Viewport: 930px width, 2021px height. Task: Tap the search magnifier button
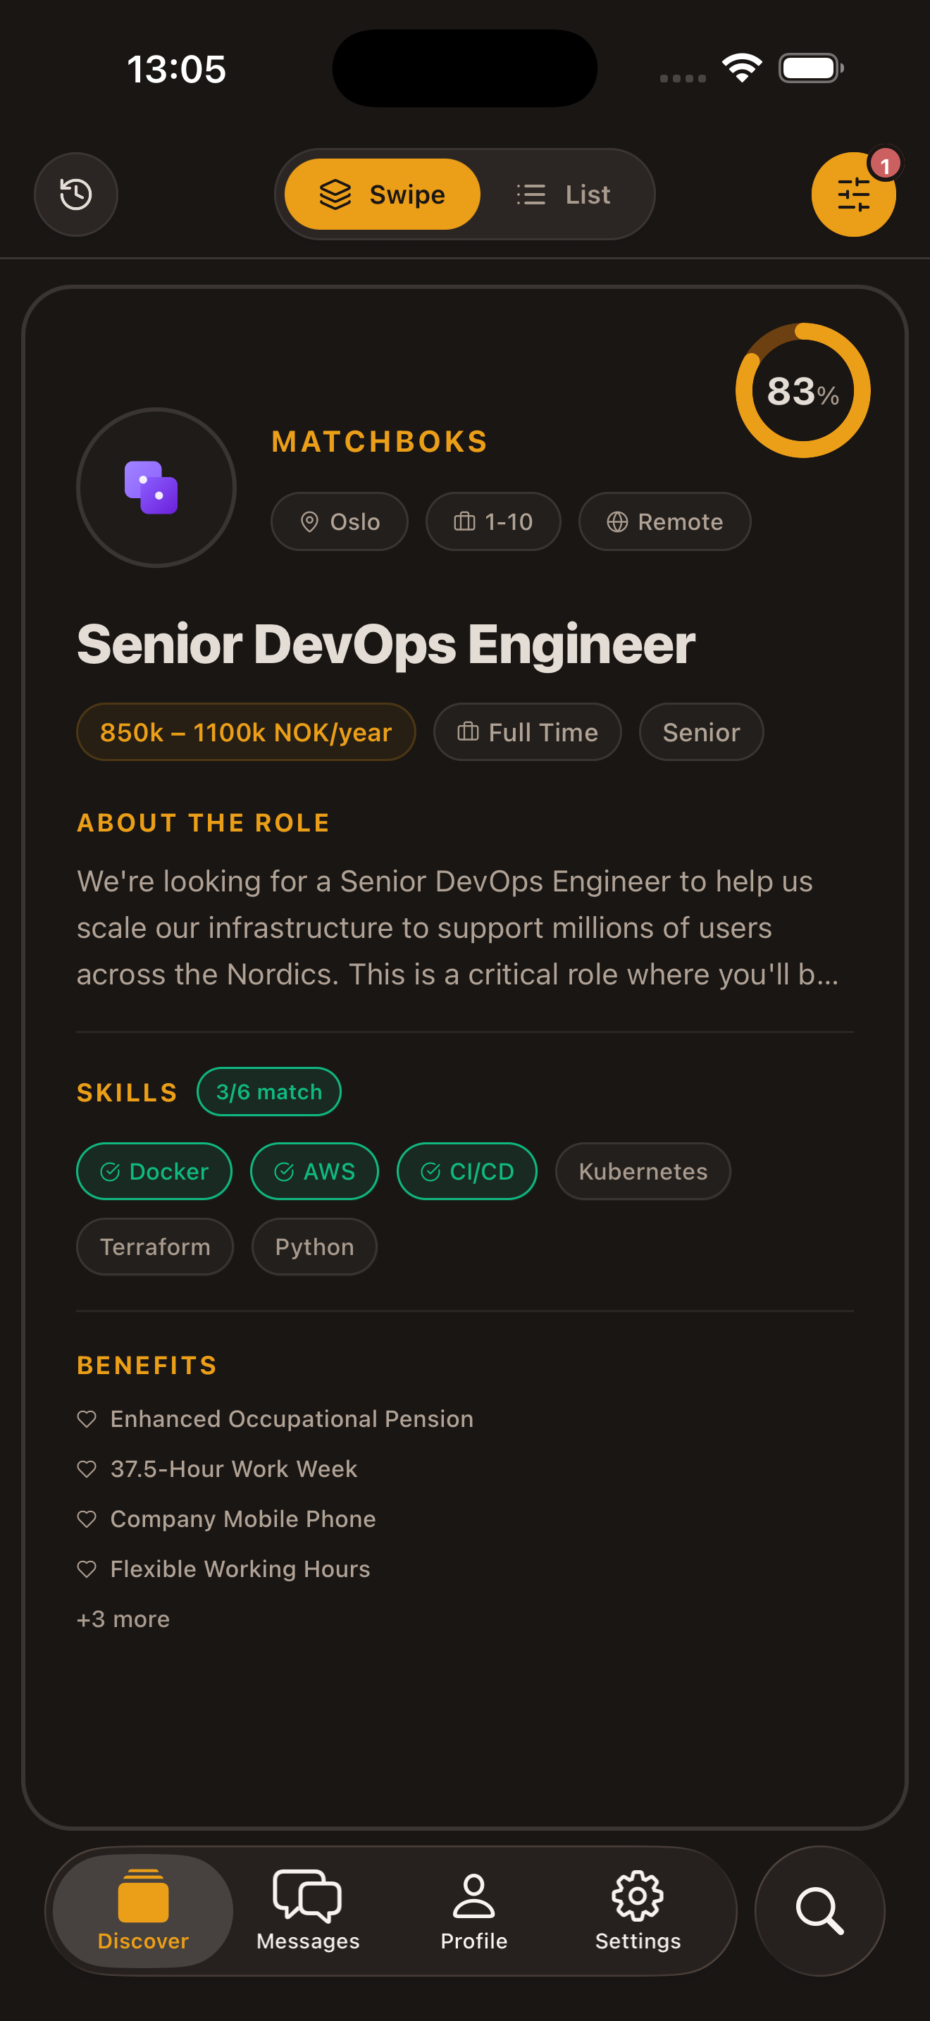(x=819, y=1910)
